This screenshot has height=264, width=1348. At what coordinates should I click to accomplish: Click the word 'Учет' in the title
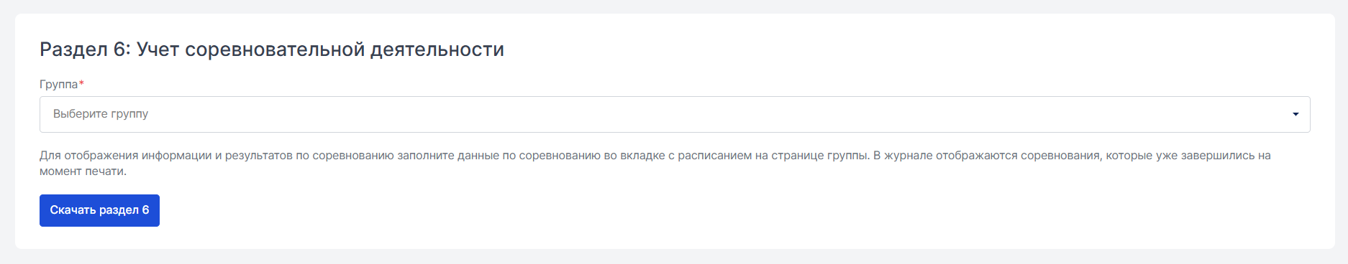158,49
